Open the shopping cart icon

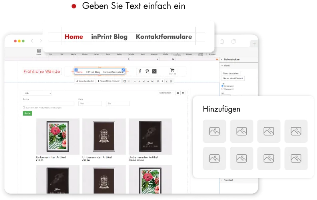[x=172, y=70]
